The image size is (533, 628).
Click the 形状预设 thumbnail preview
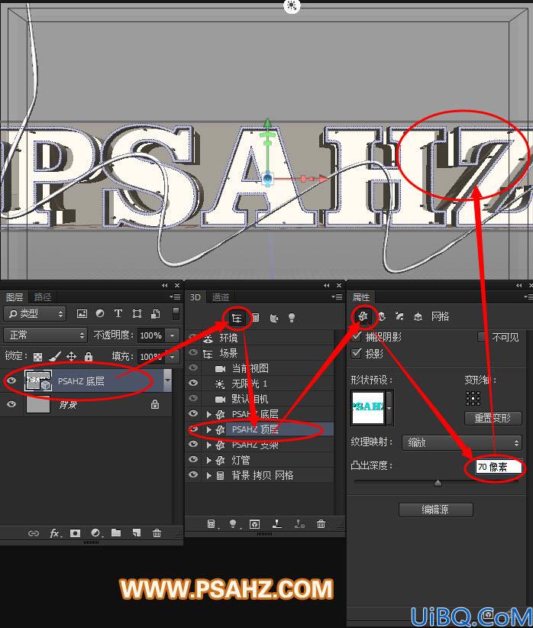point(367,408)
